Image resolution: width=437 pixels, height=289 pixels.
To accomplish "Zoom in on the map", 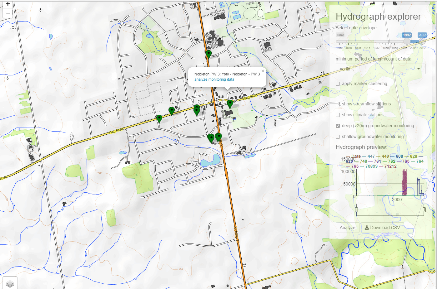I will [x=8, y=4].
